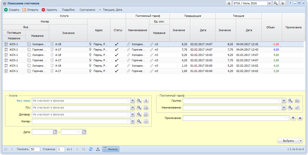Open the filter Наименование dropdown arrow
308x155 pixels.
[284, 108]
